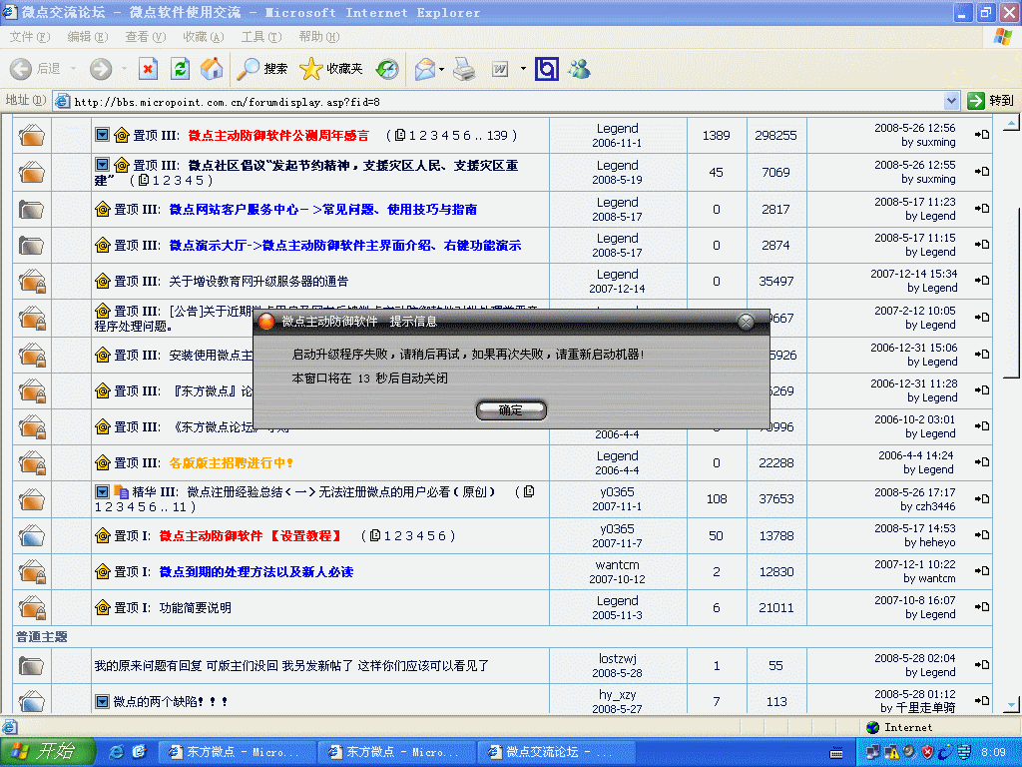Click the Mail envelope icon
Image resolution: width=1022 pixels, height=767 pixels.
click(x=425, y=69)
